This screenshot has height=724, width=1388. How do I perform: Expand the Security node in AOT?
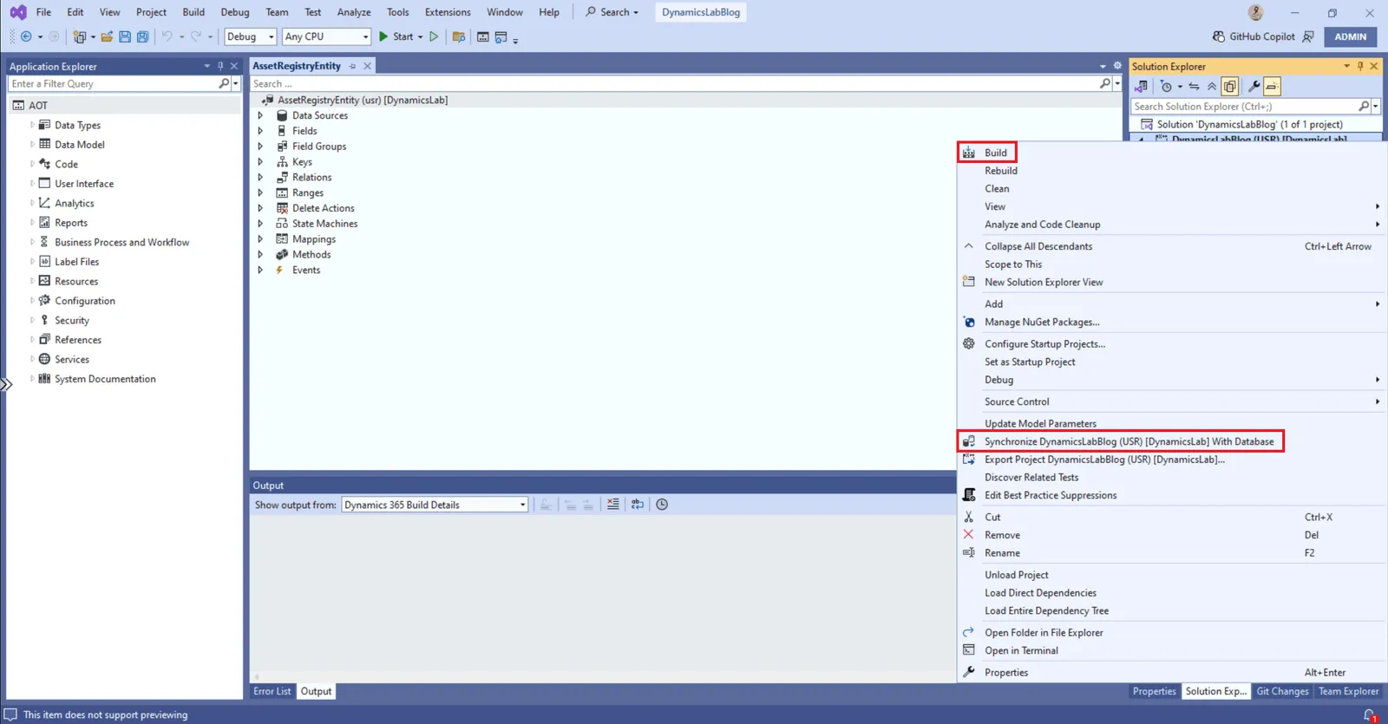pyautogui.click(x=32, y=320)
